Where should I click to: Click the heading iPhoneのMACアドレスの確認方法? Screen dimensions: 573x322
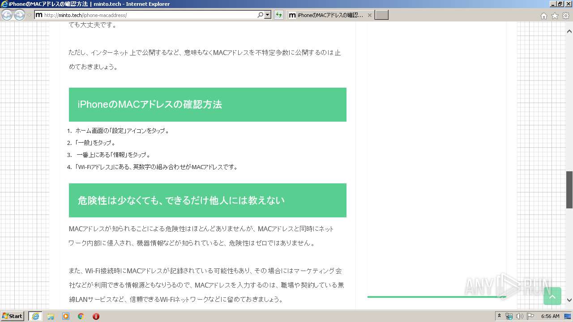[x=150, y=105]
